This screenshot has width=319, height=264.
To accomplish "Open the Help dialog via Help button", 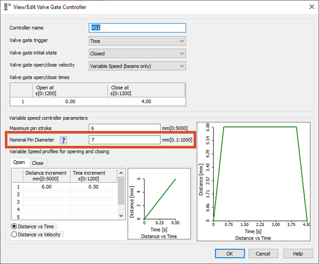I will 298,253.
